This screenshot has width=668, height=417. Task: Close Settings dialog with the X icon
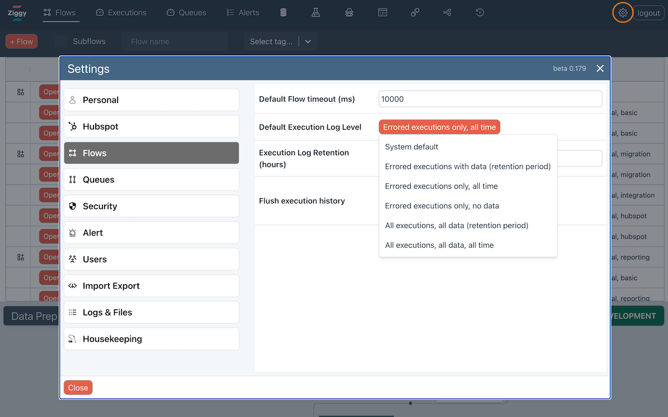pyautogui.click(x=600, y=68)
